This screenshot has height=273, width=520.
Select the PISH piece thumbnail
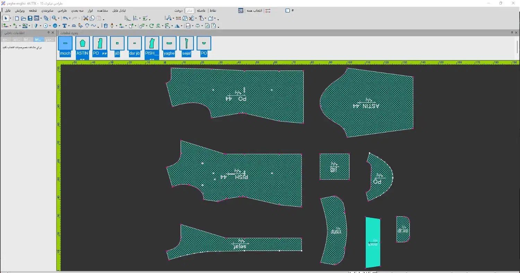pos(152,44)
